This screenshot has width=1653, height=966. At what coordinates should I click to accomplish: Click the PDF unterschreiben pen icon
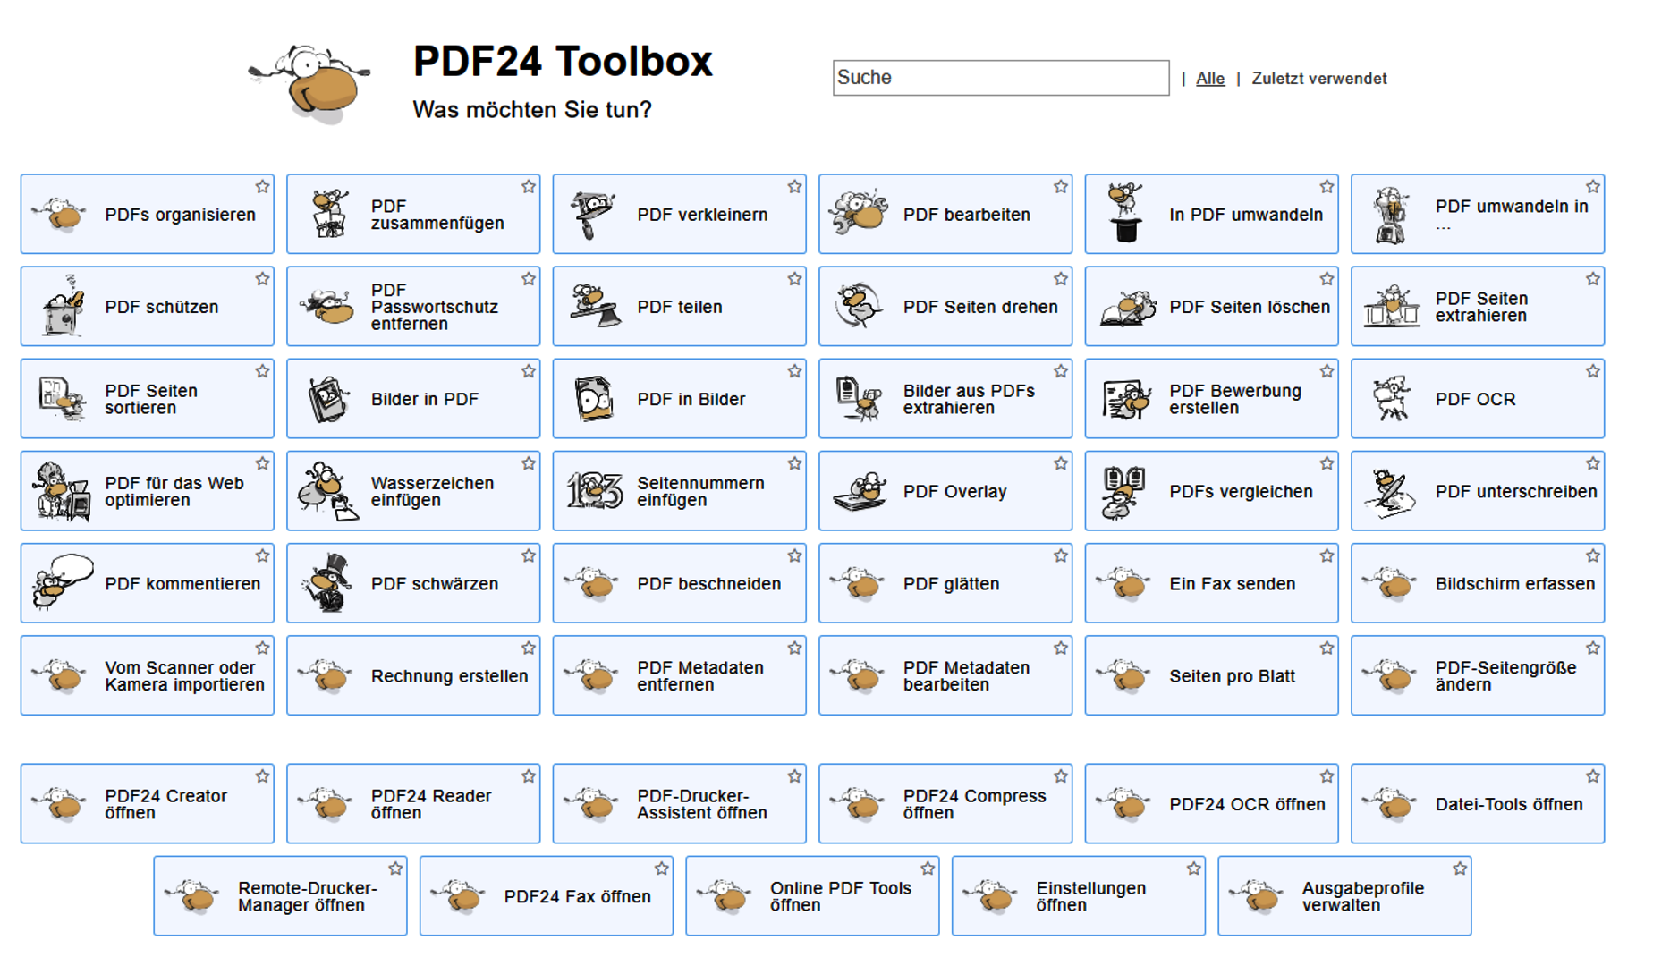(x=1391, y=491)
